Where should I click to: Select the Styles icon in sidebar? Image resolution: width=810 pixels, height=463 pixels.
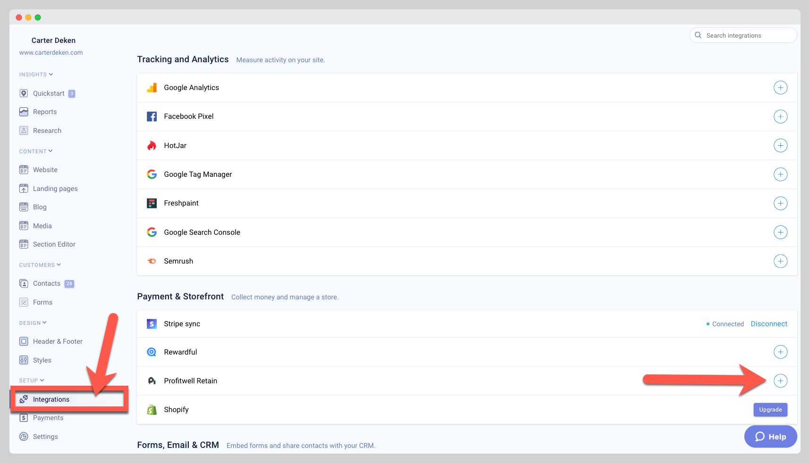pyautogui.click(x=24, y=360)
